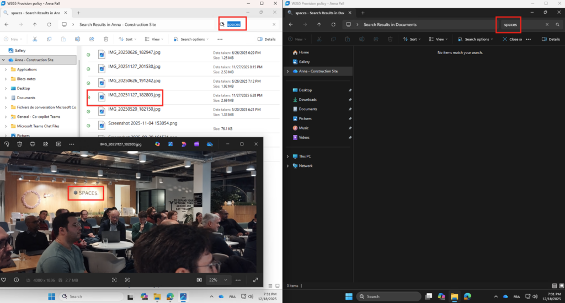This screenshot has height=303, width=565.
Task: Click the print icon in Photos viewer
Action: (33, 144)
